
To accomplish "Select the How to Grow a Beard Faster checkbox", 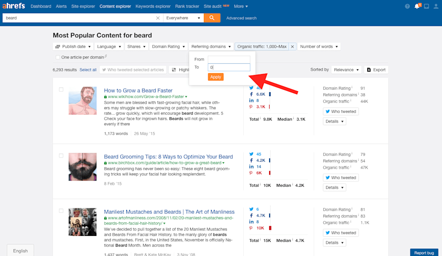I will (x=61, y=90).
